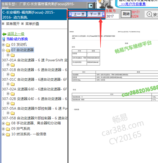The width and height of the screenshot is (158, 163).
Task: Click the right-arrow panel toggle icon in header
Action: pyautogui.click(x=91, y=5)
